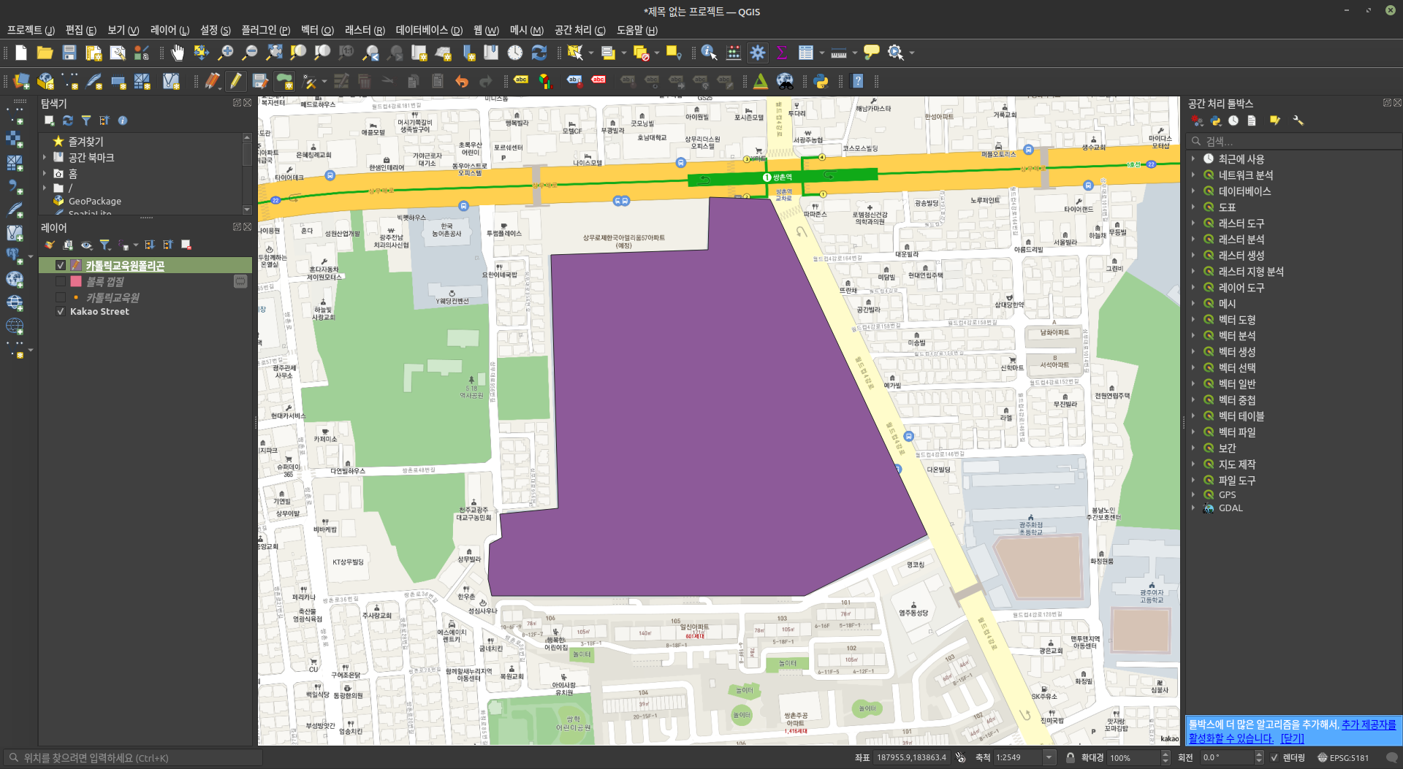Open the 공간 처리 menu
Viewport: 1403px width, 769px height.
pos(580,30)
